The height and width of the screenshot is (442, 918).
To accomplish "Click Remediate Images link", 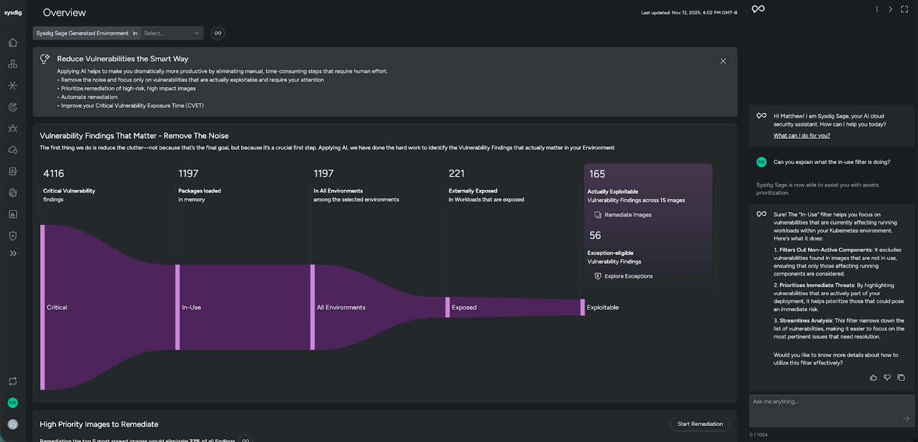I will pyautogui.click(x=628, y=215).
